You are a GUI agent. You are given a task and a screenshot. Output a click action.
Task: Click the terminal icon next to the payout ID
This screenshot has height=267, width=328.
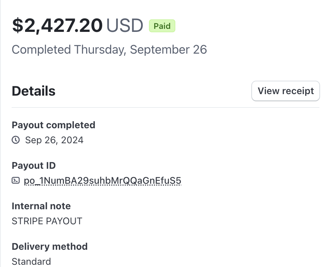click(x=16, y=181)
